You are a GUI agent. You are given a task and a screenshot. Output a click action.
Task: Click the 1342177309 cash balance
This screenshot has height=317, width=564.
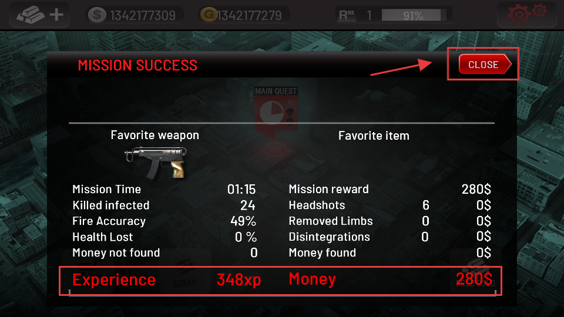pyautogui.click(x=143, y=15)
